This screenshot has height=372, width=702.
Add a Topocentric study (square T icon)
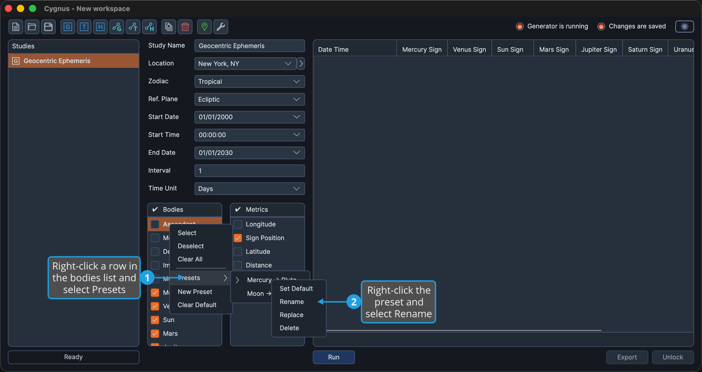84,27
